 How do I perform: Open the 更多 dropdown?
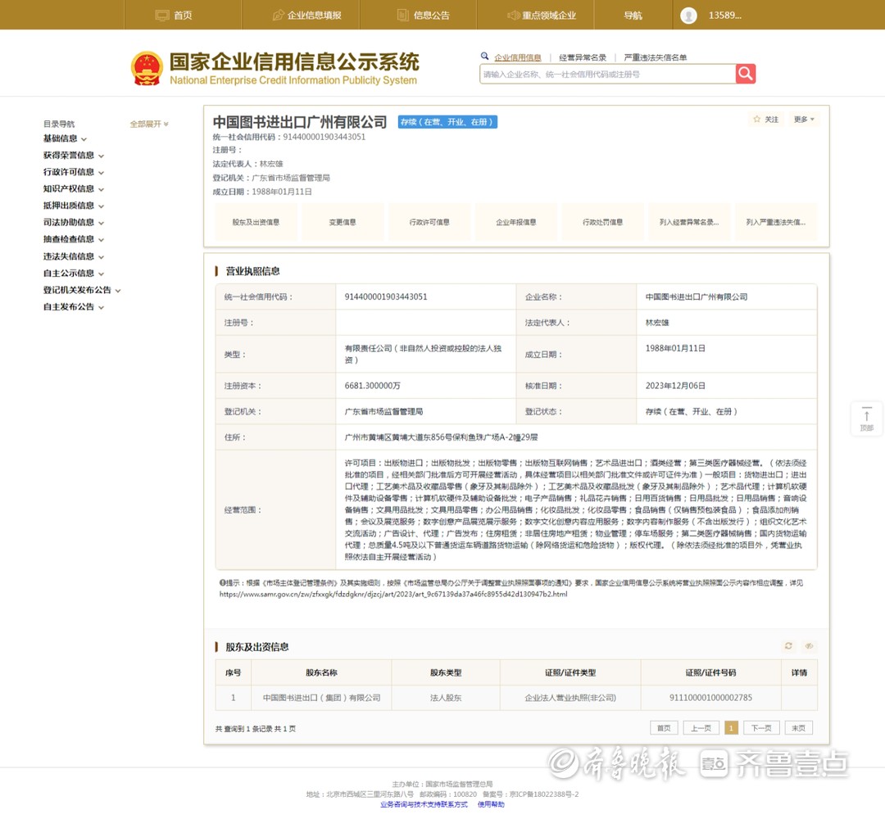[x=803, y=119]
